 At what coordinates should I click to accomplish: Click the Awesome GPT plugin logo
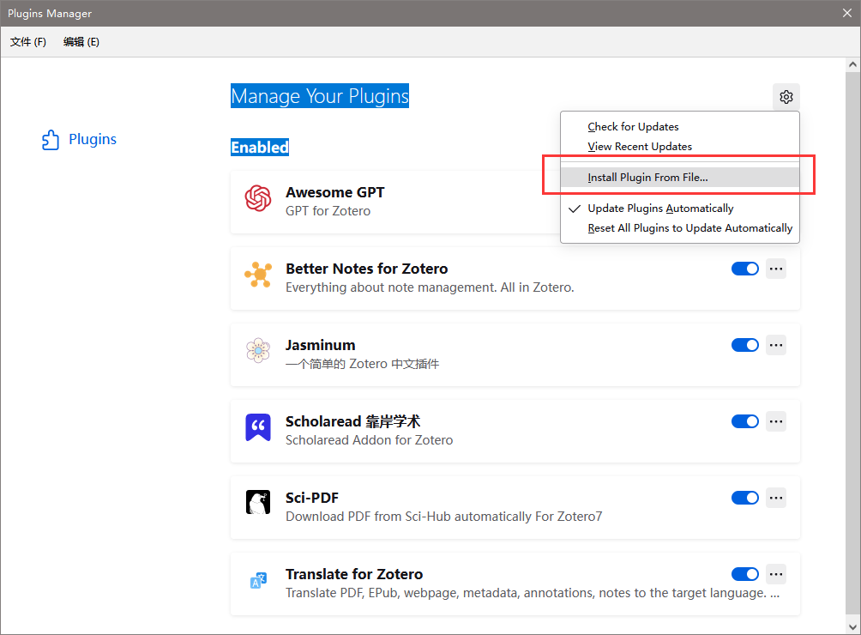coord(258,198)
